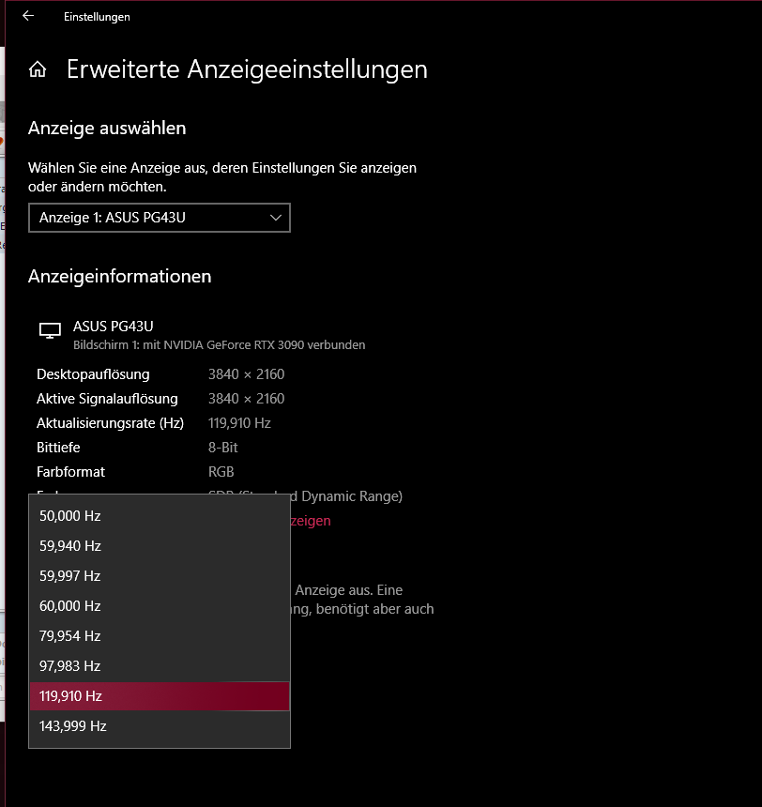Click the Aktive Signalauflösung value 3840 × 2160
Viewport: 762px width, 807px height.
pyautogui.click(x=246, y=399)
